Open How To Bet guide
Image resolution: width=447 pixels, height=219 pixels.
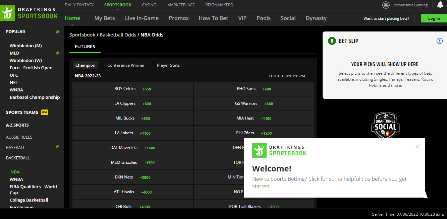coord(213,18)
